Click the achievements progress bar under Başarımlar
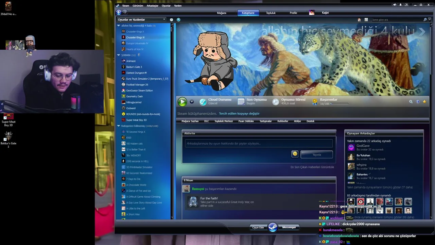 tap(340, 103)
